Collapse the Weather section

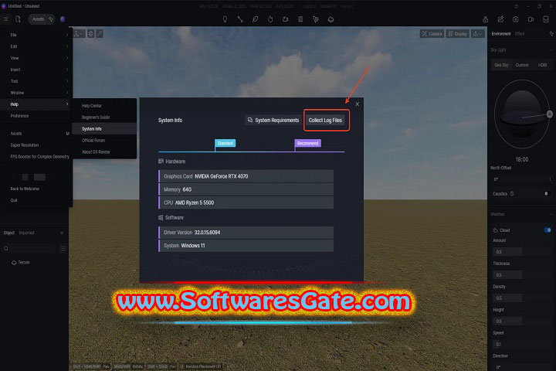(x=551, y=214)
